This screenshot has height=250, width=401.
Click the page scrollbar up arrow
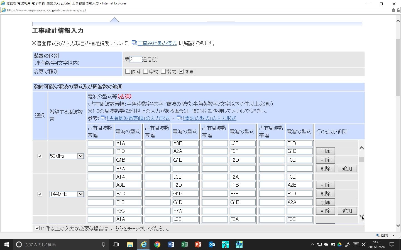(398, 21)
